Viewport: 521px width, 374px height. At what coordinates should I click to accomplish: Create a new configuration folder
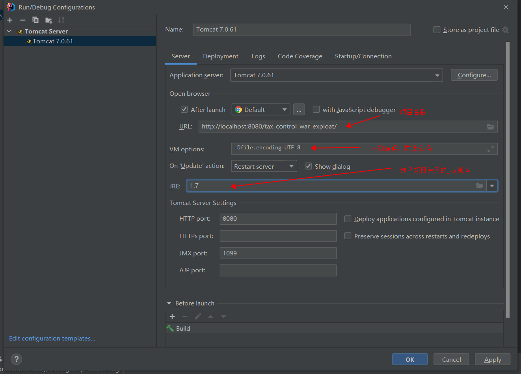[48, 20]
